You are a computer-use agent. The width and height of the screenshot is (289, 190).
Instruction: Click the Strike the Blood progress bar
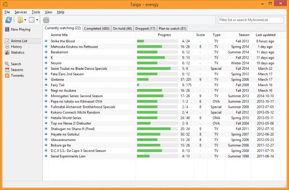click(x=157, y=41)
